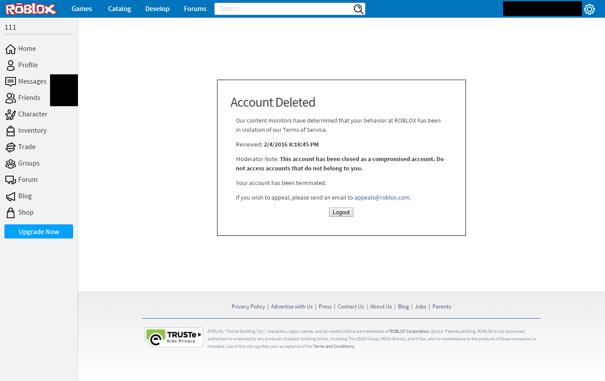Open the Blog footer link
This screenshot has width=605, height=381.
click(x=403, y=307)
